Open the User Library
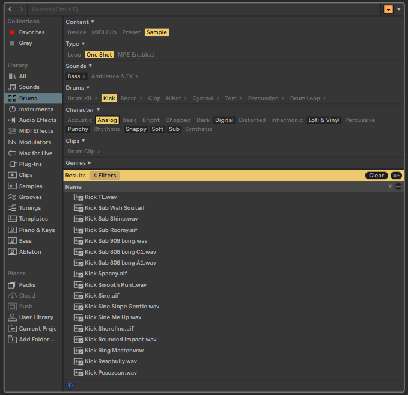408x395 pixels. tap(31, 317)
